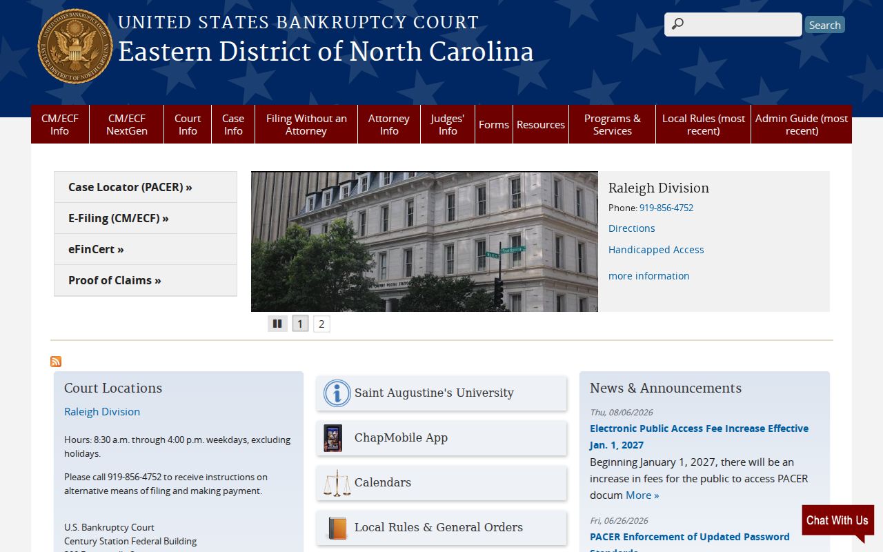Open Admin Guide (most recent) menu
This screenshot has width=883, height=552.
pyautogui.click(x=802, y=124)
